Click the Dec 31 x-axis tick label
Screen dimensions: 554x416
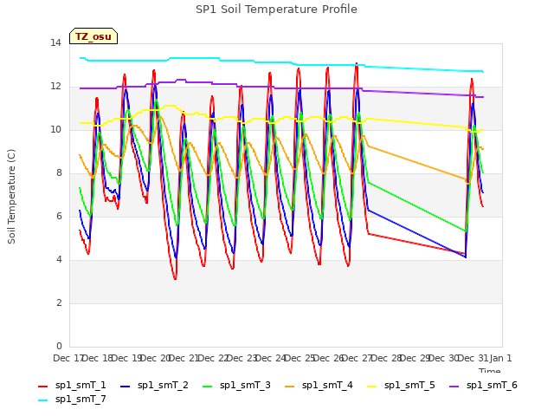pyautogui.click(x=473, y=358)
